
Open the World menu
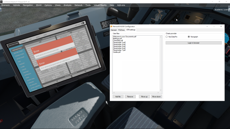click(x=39, y=5)
